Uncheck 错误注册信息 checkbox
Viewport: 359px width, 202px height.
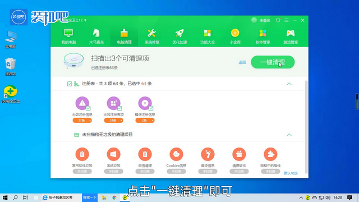point(151,108)
